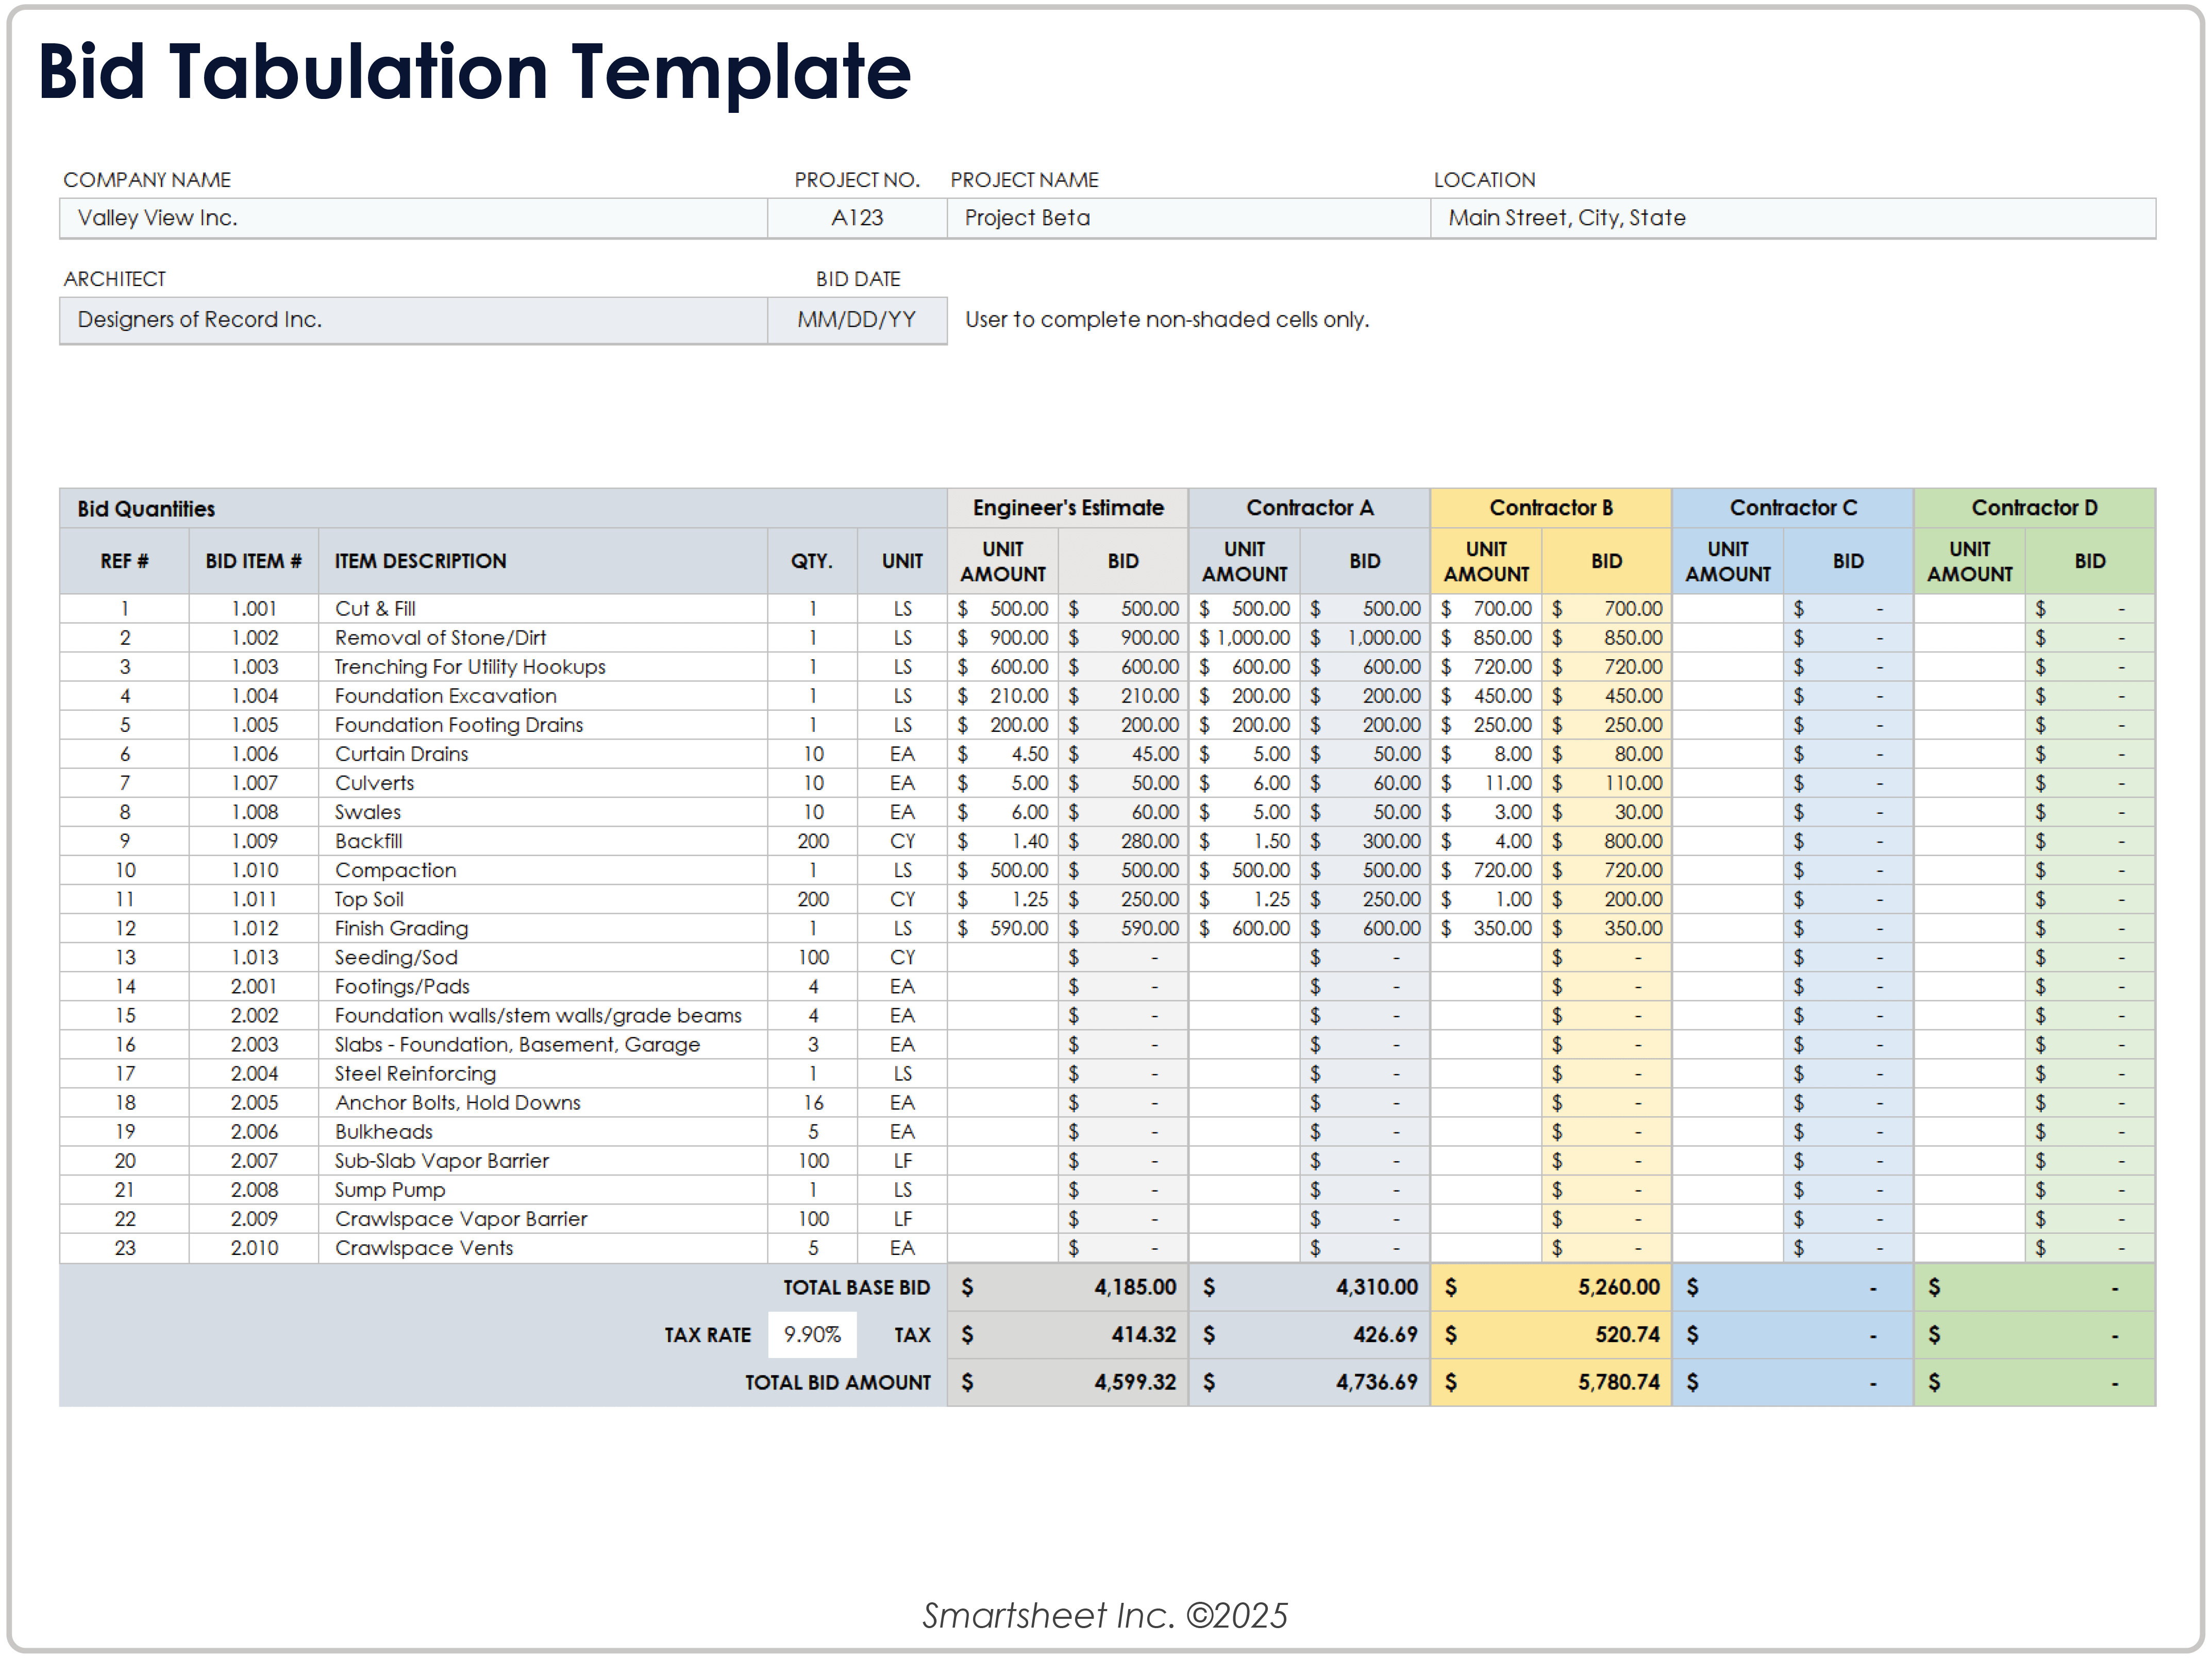The width and height of the screenshot is (2212, 1658).
Task: Click the Bid Quantities header cell
Action: coord(146,509)
